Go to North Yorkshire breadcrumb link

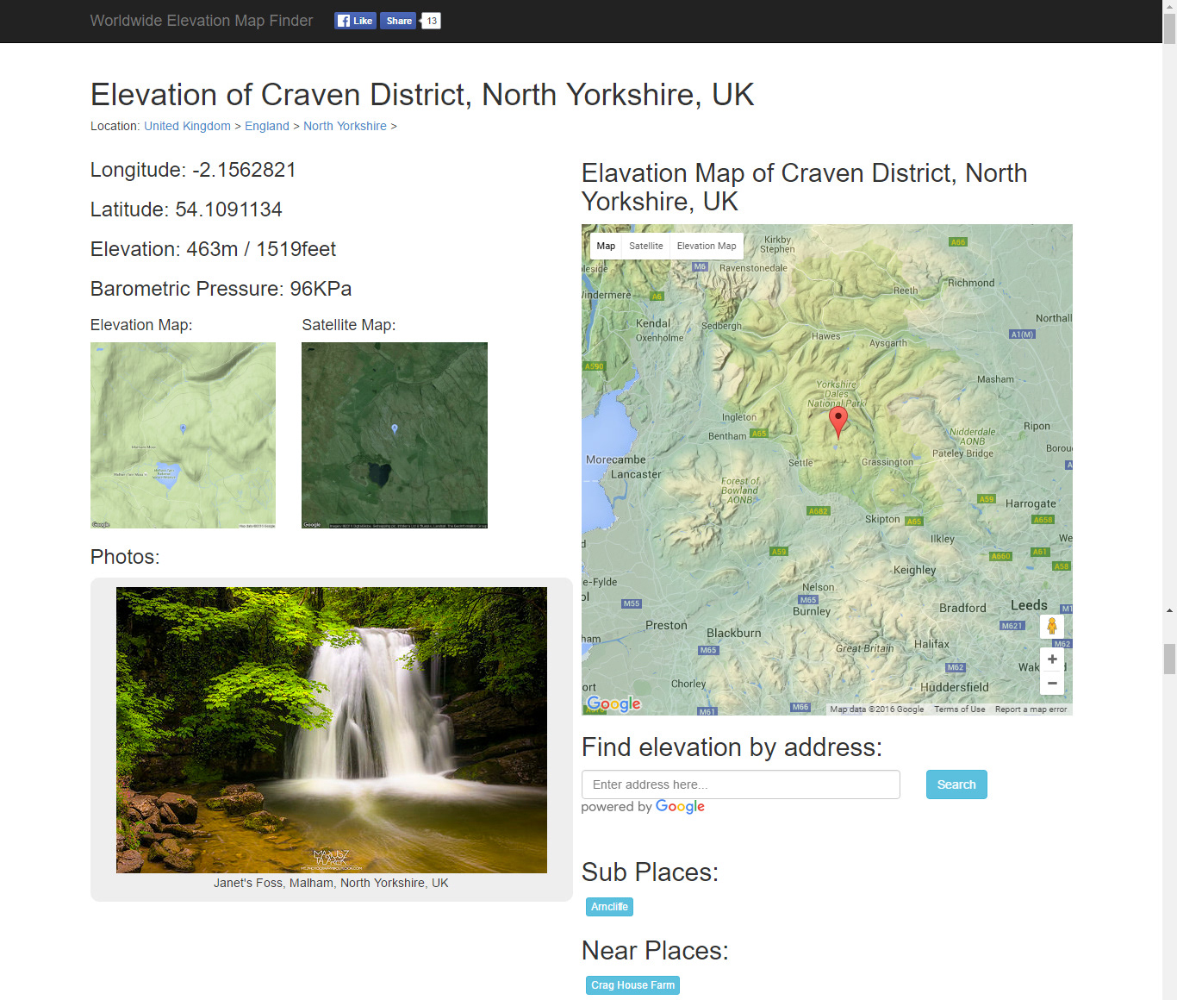345,126
